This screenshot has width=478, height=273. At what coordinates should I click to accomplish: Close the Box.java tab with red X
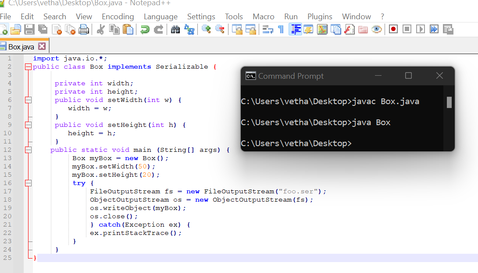click(42, 46)
